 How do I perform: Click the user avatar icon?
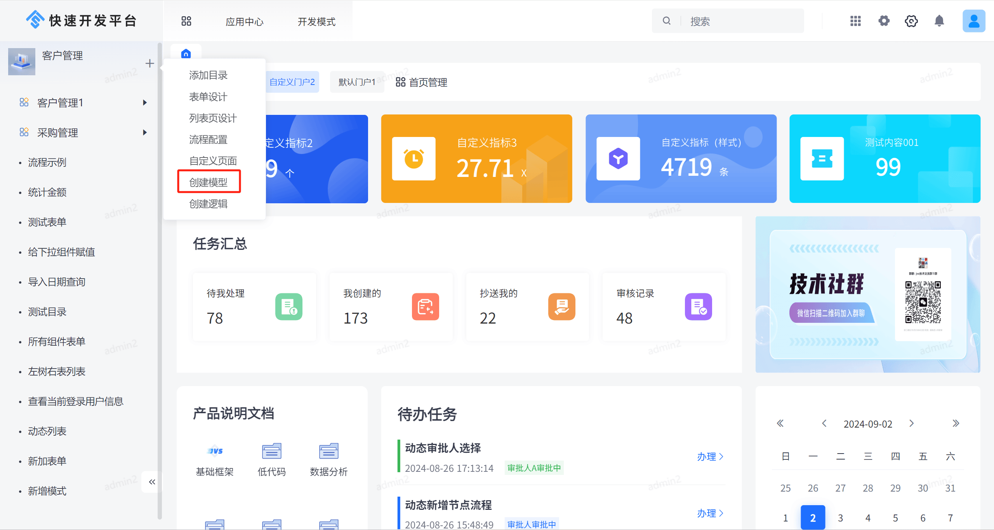(x=973, y=21)
